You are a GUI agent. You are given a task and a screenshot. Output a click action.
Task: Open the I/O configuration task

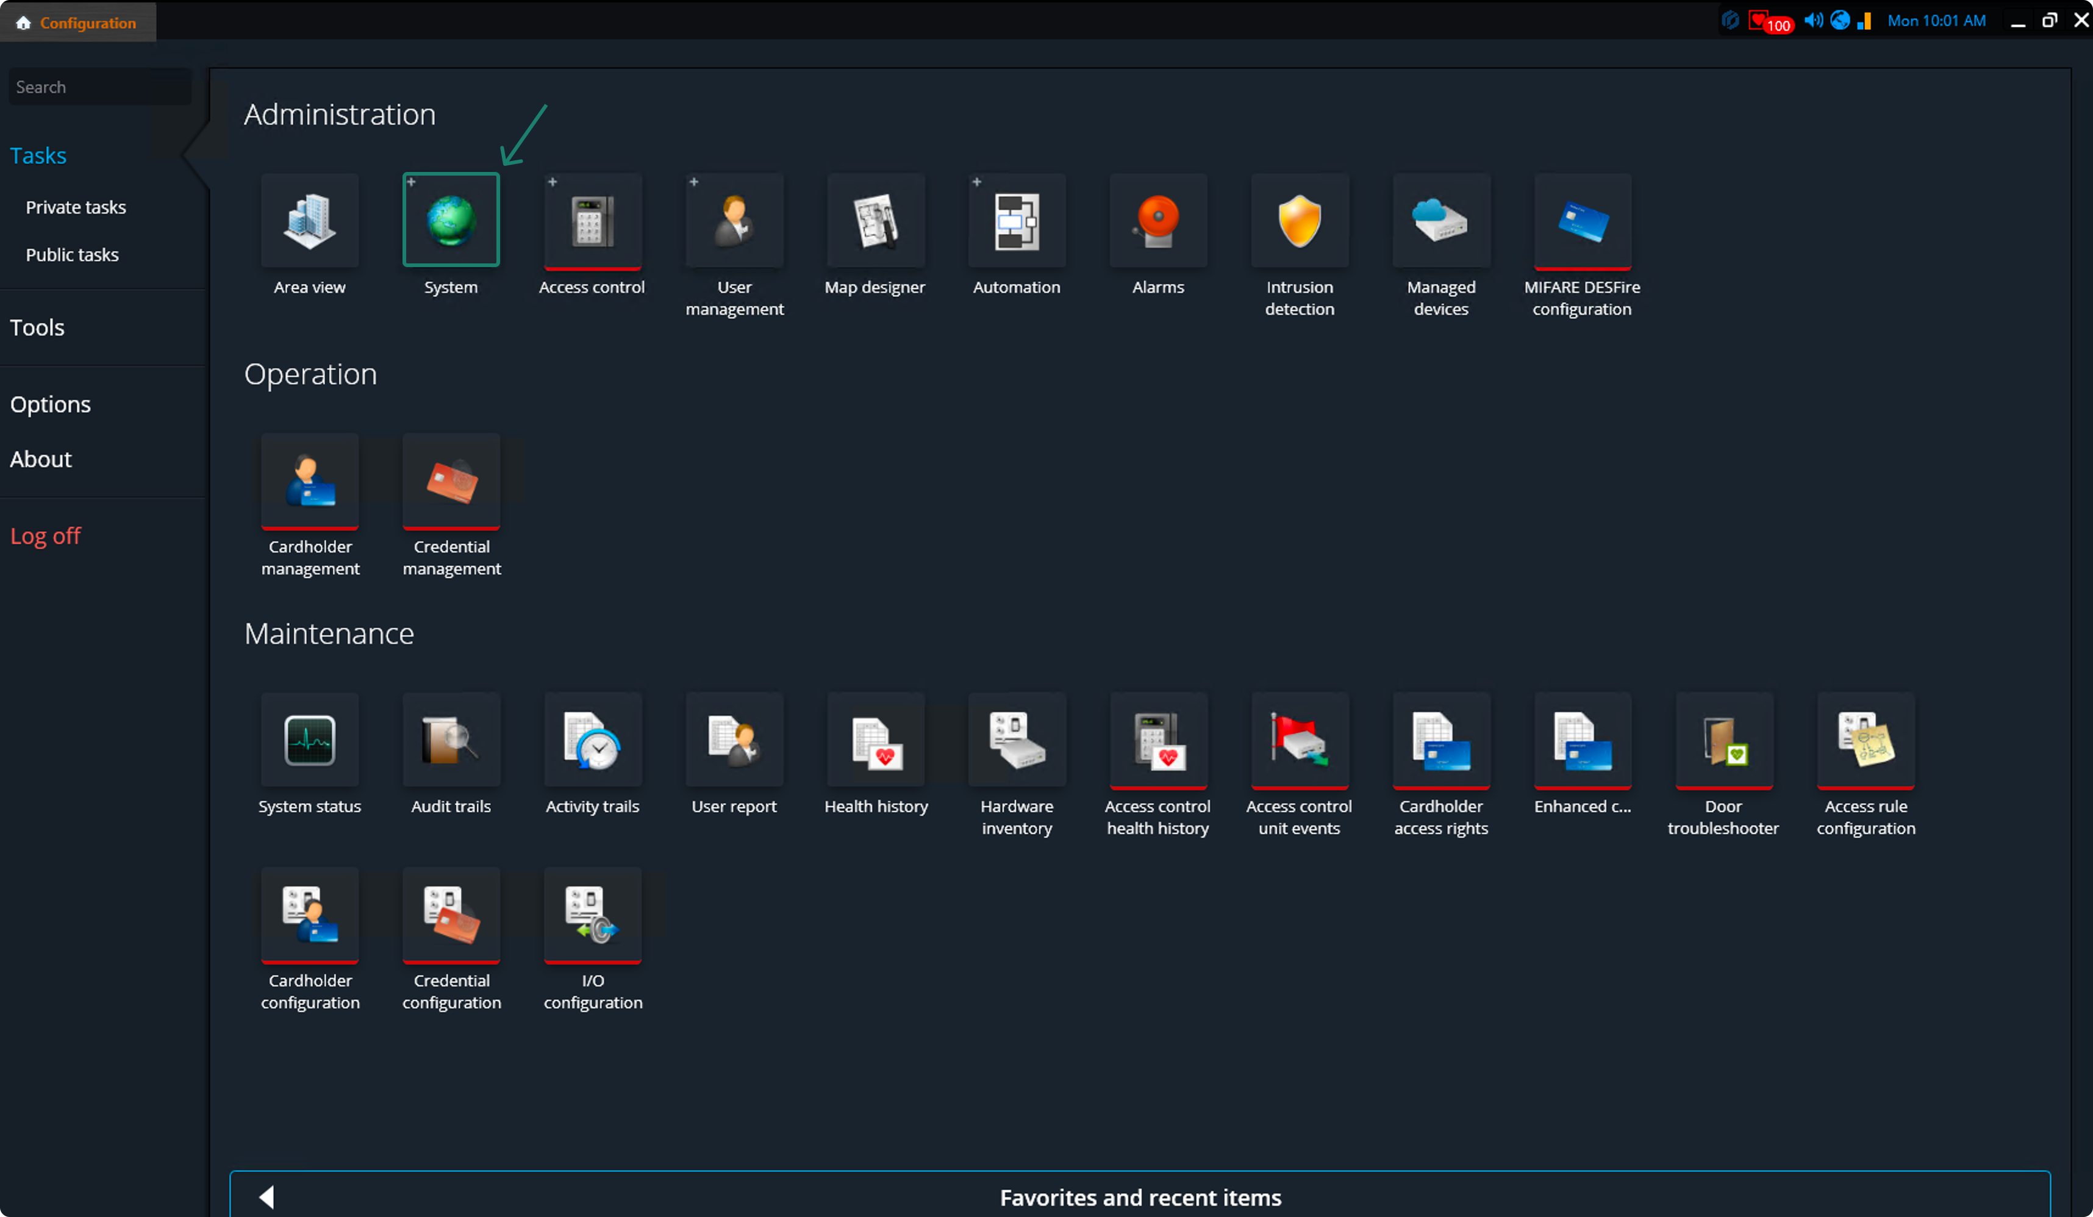click(x=592, y=915)
